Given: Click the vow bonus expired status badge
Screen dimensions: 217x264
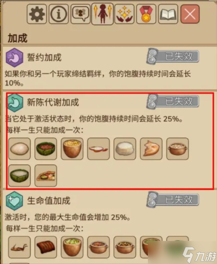Looking at the screenshot, I should pyautogui.click(x=173, y=56).
